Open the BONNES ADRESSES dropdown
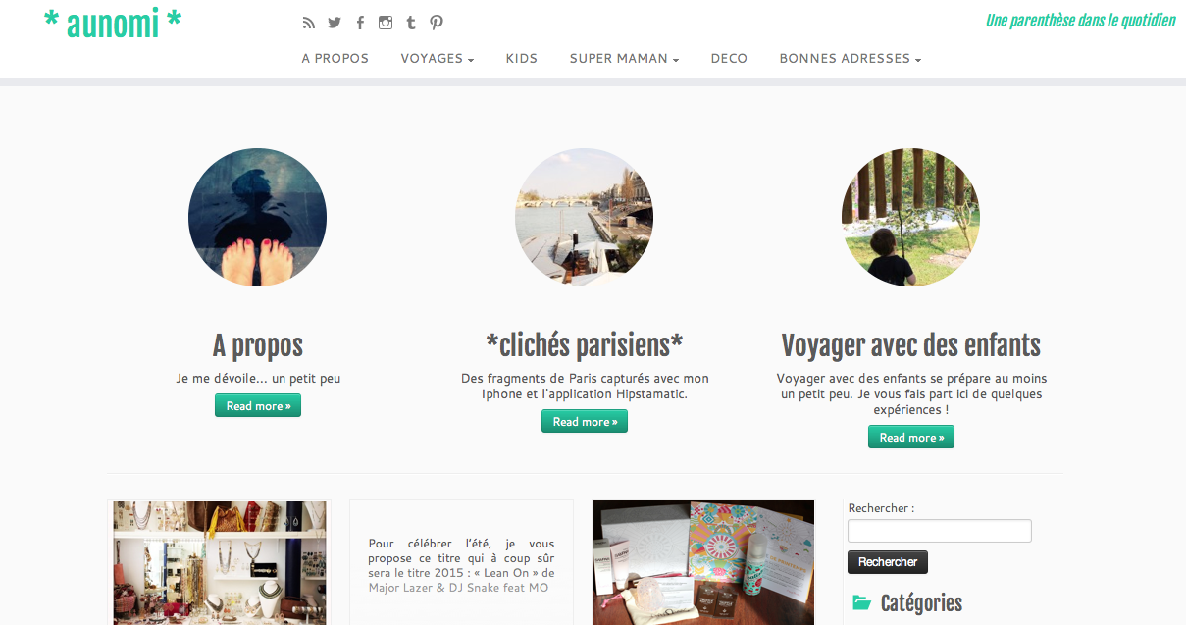Viewport: 1186px width, 625px height. [851, 59]
